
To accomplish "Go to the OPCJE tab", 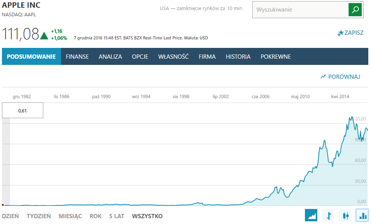I will coord(140,56).
